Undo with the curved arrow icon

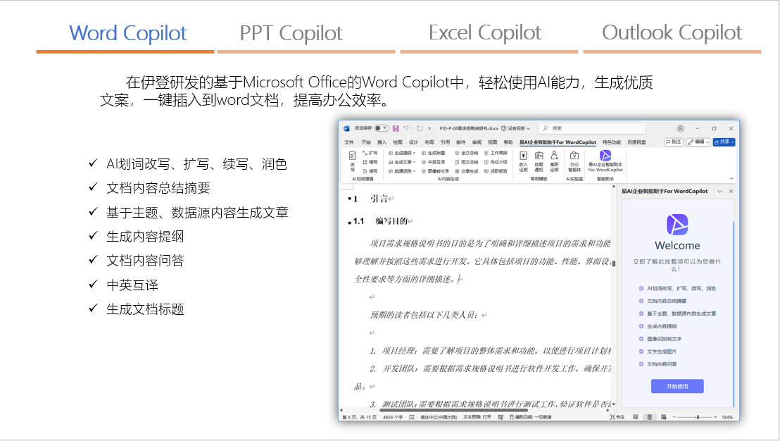point(406,128)
